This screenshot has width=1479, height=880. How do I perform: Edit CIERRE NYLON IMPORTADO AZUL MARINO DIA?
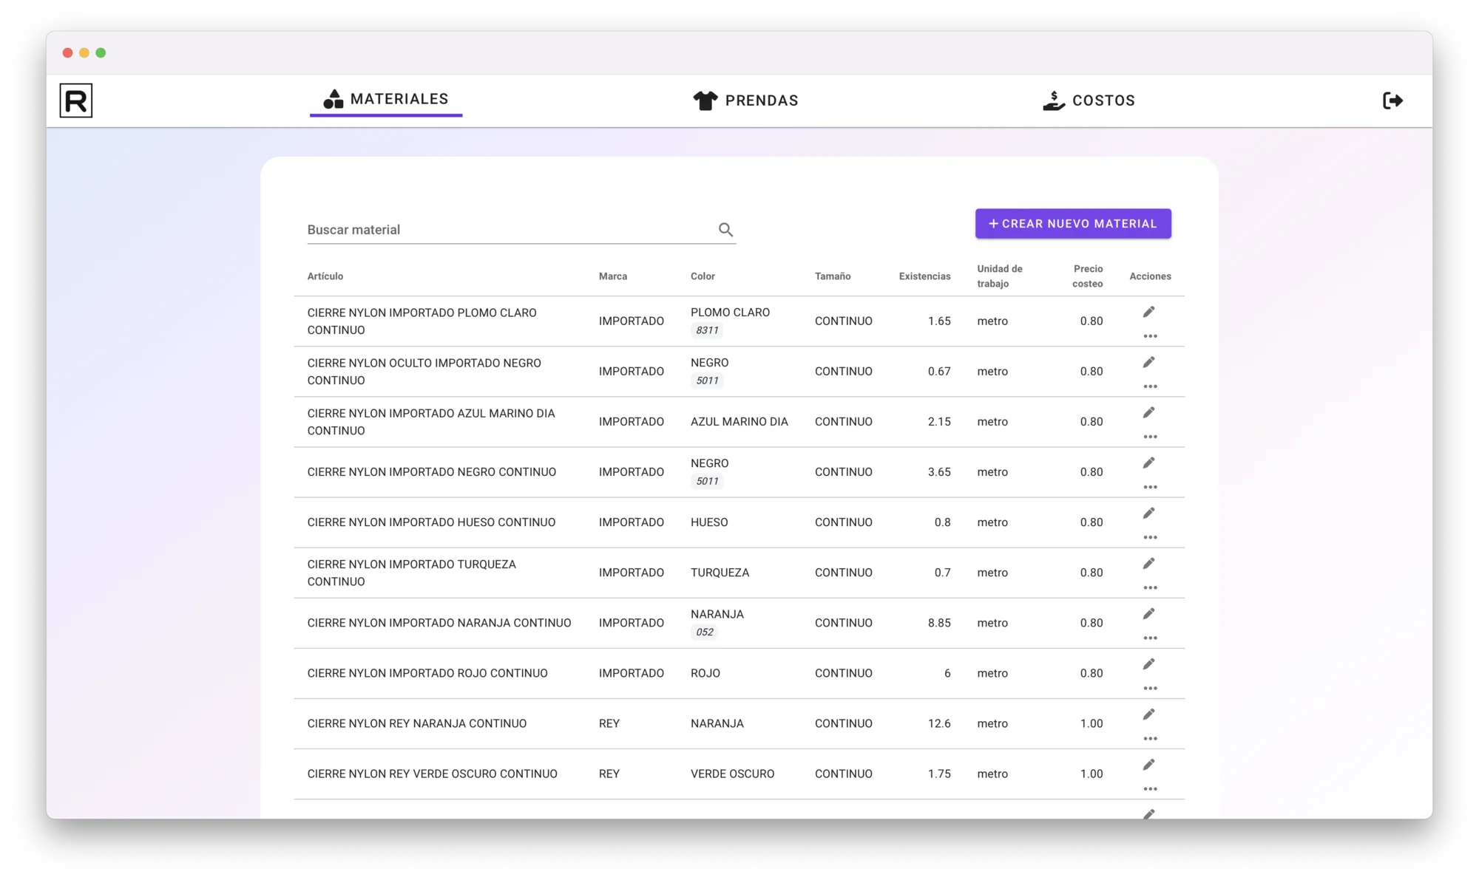(1149, 412)
